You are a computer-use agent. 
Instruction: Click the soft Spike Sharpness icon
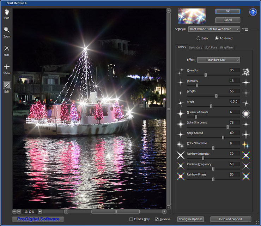pyautogui.click(x=181, y=124)
